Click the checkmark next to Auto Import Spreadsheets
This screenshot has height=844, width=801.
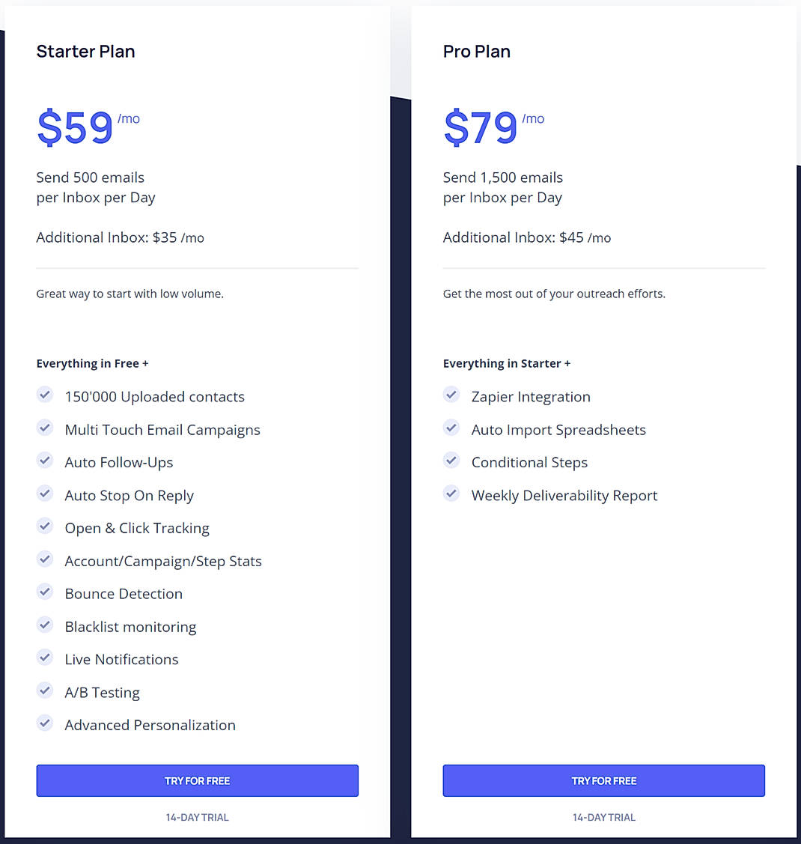[x=451, y=428]
